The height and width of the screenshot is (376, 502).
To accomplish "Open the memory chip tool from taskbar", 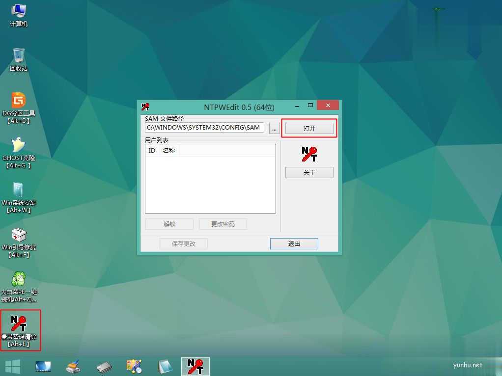I will [x=104, y=366].
